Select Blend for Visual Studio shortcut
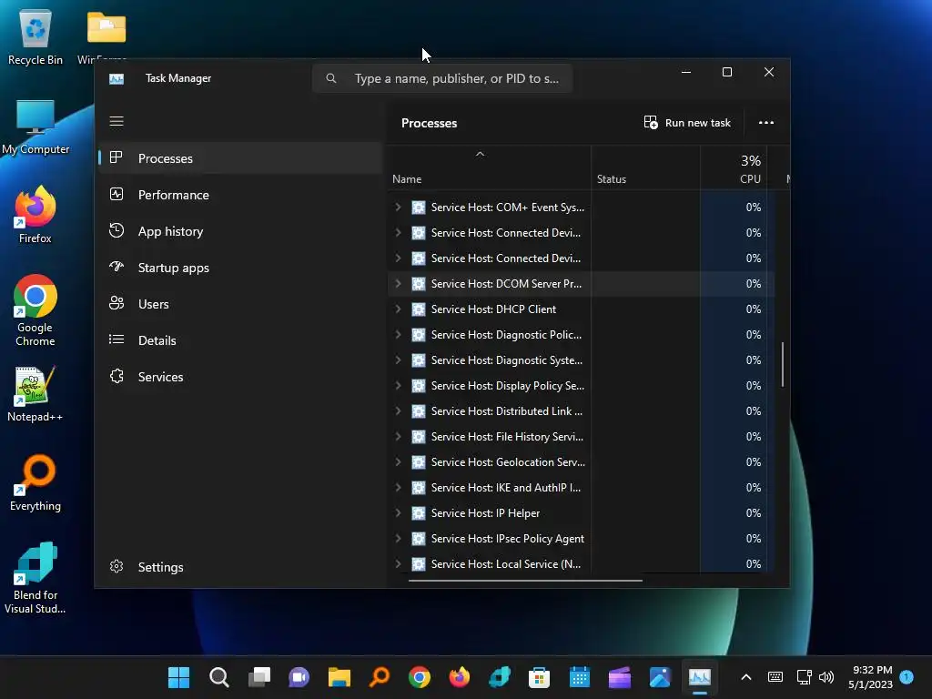 point(35,578)
